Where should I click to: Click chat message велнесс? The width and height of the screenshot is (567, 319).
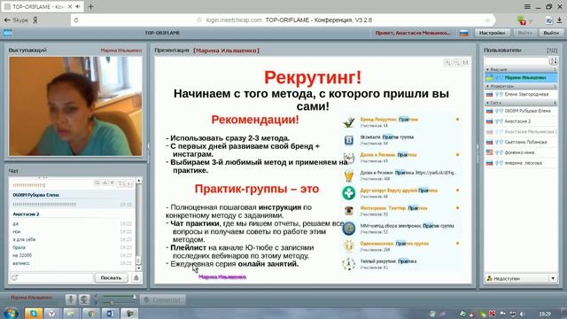click(21, 263)
